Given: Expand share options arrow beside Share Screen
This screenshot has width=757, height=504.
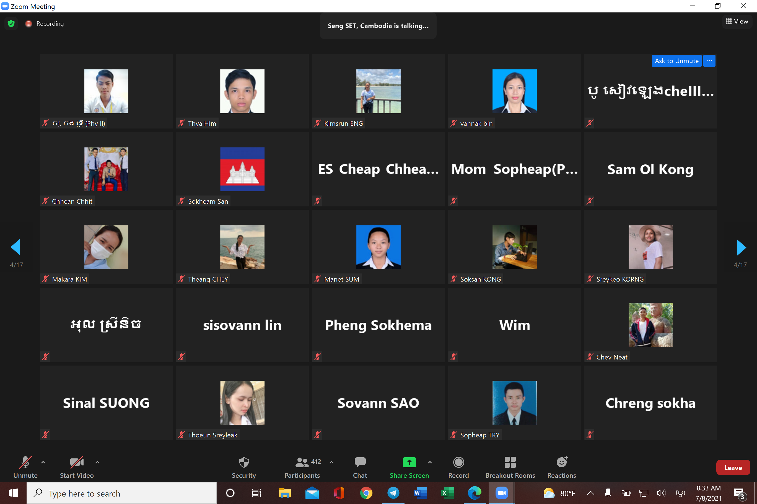Looking at the screenshot, I should (x=430, y=462).
